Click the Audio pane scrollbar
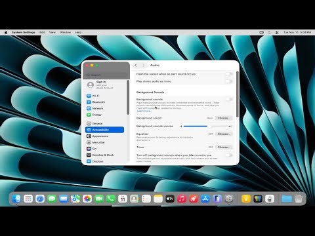The width and height of the screenshot is (315, 236). tap(238, 94)
